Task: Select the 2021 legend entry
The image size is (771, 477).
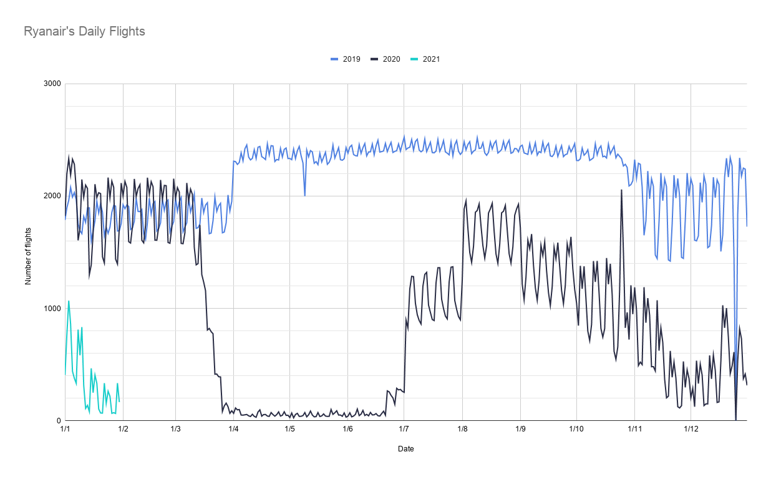Action: coord(425,59)
